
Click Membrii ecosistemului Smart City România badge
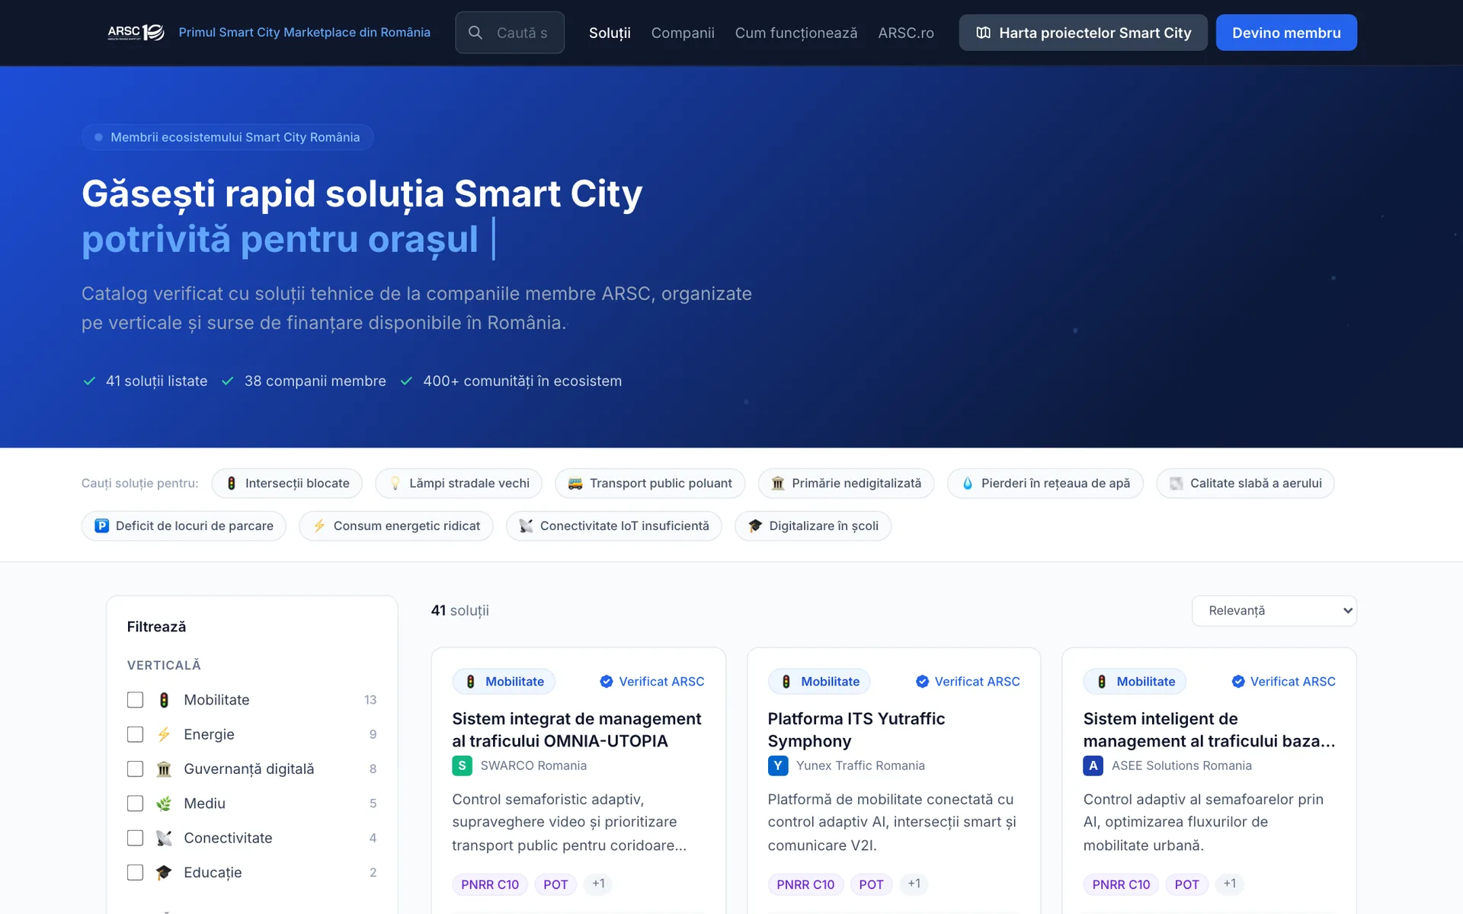coord(227,137)
